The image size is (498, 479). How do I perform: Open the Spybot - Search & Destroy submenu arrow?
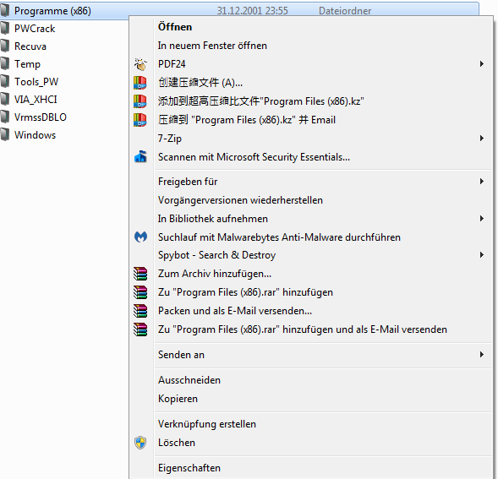click(x=482, y=255)
